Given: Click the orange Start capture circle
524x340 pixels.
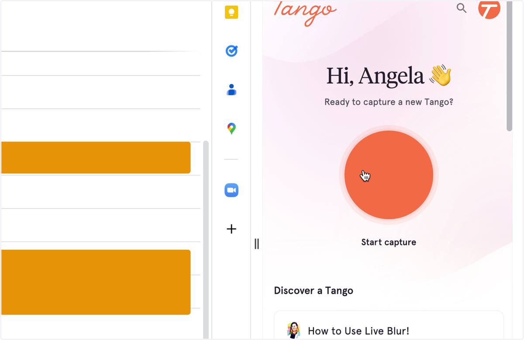Looking at the screenshot, I should 389,175.
